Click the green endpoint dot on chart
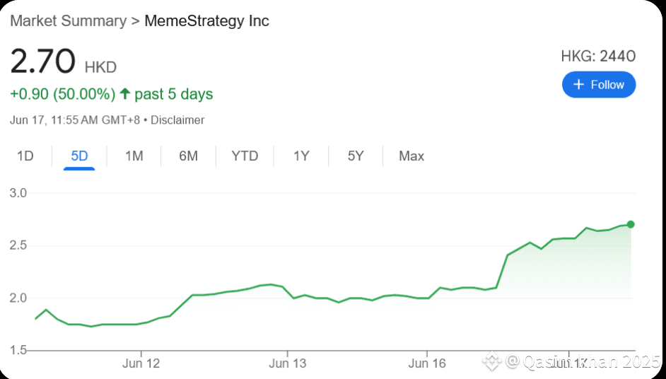This screenshot has height=379, width=666. pos(630,224)
